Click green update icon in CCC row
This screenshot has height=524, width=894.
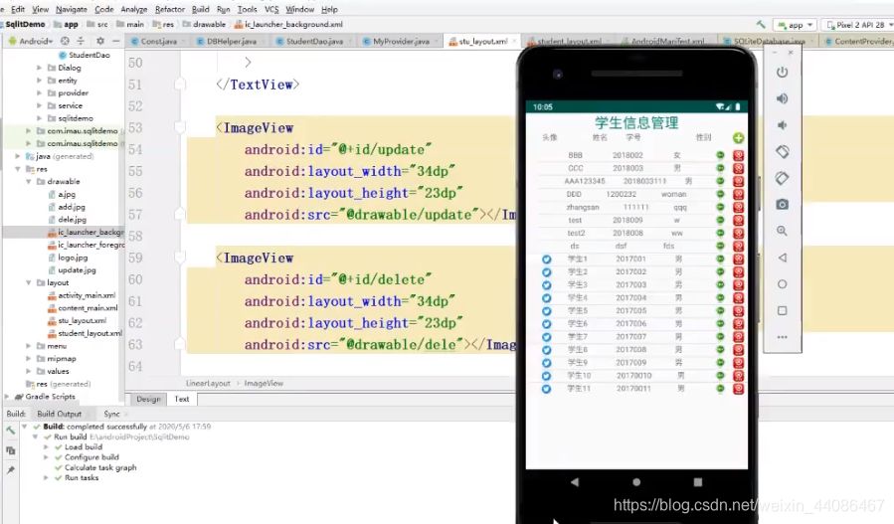coord(720,168)
